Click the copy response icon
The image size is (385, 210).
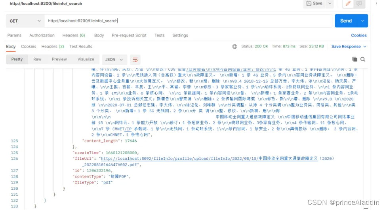[355, 59]
